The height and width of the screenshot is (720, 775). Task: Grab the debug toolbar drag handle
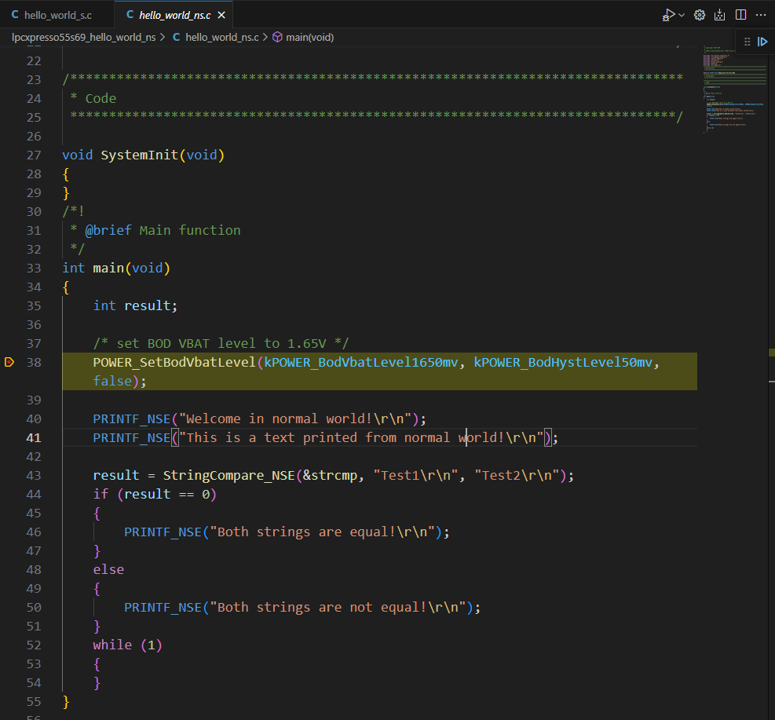point(747,42)
